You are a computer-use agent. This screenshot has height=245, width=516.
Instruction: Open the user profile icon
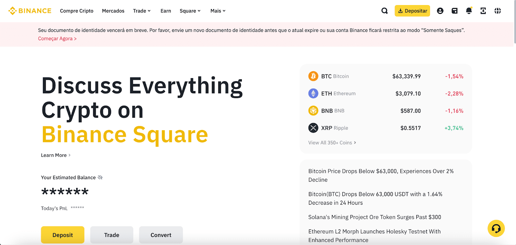440,11
